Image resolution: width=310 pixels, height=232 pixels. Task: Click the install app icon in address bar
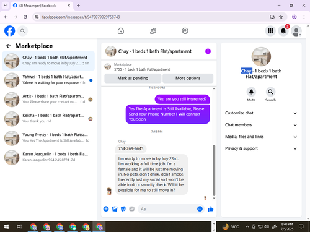coord(272,17)
